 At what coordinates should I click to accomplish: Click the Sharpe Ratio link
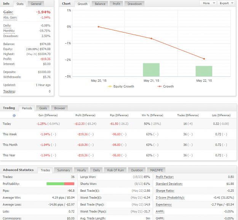click(x=165, y=191)
